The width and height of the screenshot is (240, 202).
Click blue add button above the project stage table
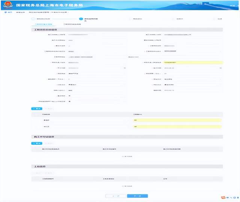pyautogui.click(x=37, y=109)
